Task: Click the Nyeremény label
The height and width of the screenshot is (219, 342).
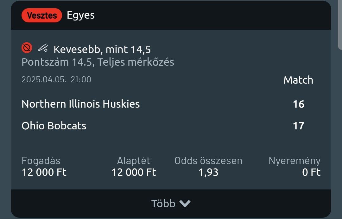Action: 294,161
